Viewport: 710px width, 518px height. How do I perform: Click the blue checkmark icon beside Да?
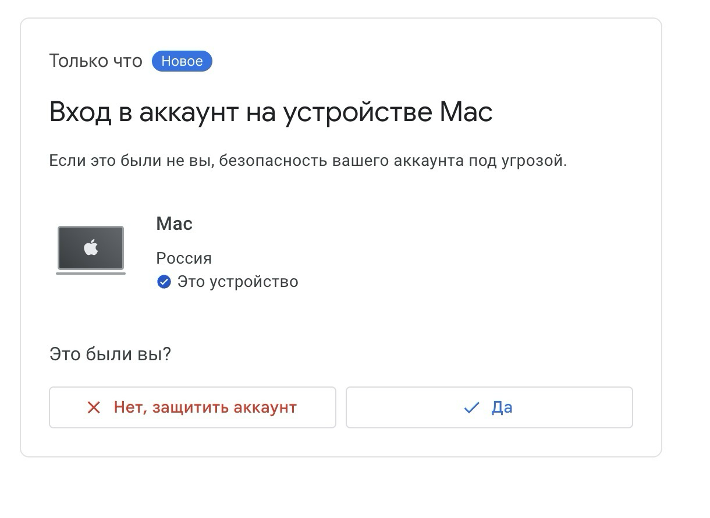(x=471, y=407)
